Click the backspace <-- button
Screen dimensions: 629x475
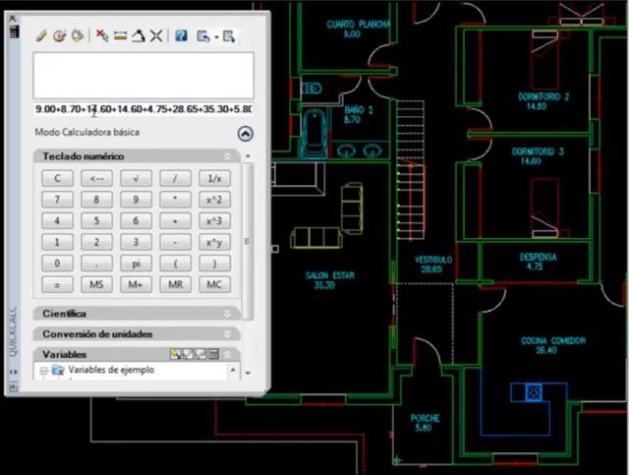96,178
